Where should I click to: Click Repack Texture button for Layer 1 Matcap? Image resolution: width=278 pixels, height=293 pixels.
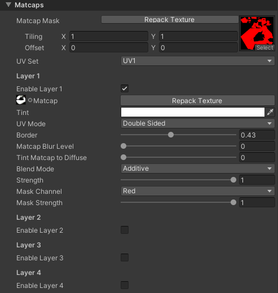point(197,100)
